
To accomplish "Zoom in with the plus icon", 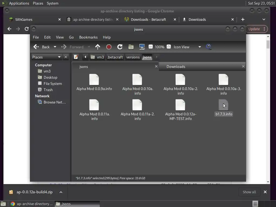I will [169, 47].
